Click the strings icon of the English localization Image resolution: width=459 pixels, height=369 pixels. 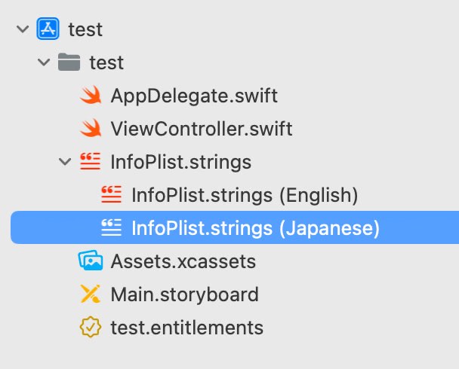[111, 194]
